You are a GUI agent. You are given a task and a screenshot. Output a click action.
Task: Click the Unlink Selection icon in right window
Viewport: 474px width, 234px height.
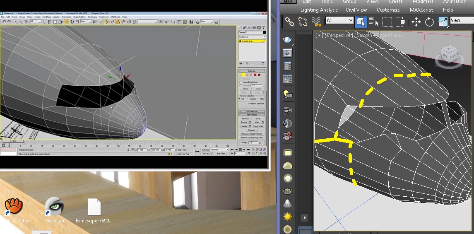pos(303,22)
